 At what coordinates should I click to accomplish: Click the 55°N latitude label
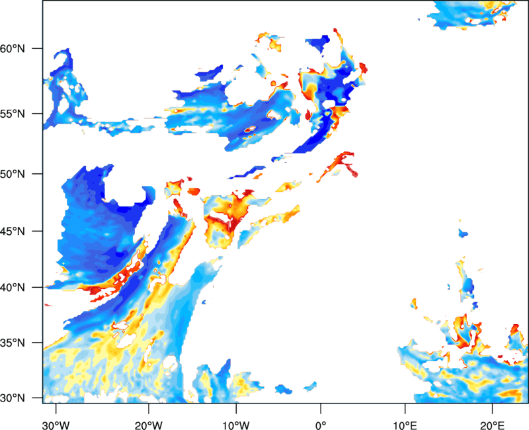tap(13, 114)
